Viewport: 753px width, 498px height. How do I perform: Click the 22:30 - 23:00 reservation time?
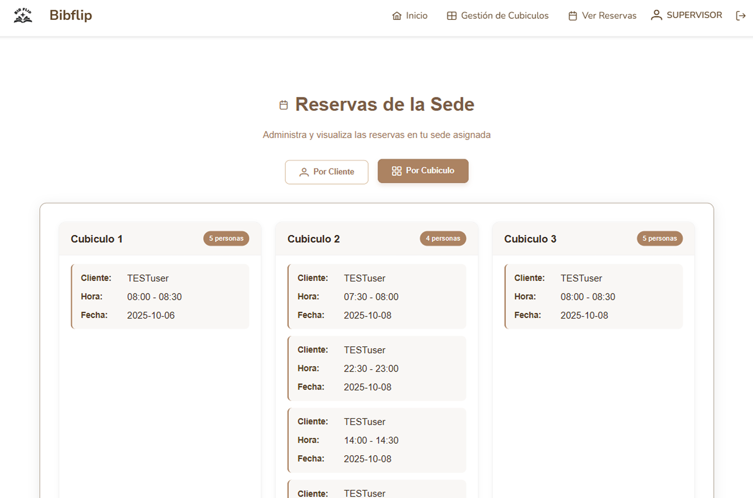pos(371,369)
